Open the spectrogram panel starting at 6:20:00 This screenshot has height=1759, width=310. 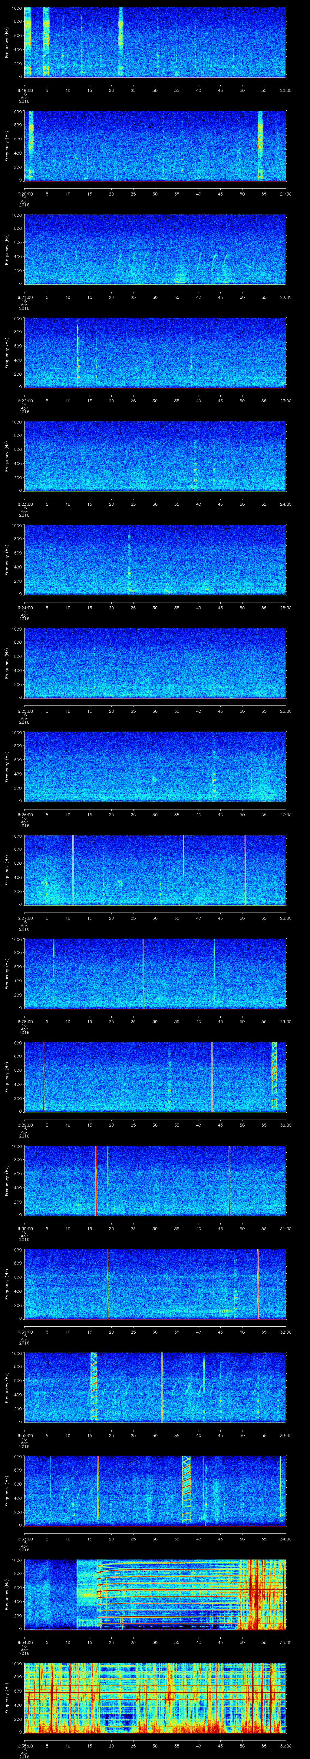(x=155, y=146)
